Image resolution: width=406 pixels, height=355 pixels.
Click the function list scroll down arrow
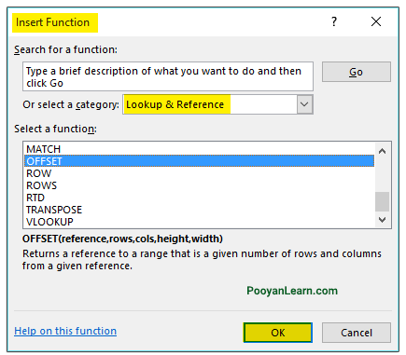pos(383,220)
